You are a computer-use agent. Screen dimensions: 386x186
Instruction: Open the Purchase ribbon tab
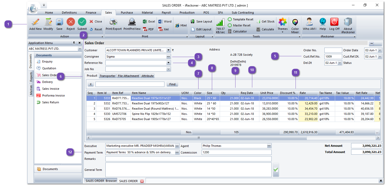[127, 13]
